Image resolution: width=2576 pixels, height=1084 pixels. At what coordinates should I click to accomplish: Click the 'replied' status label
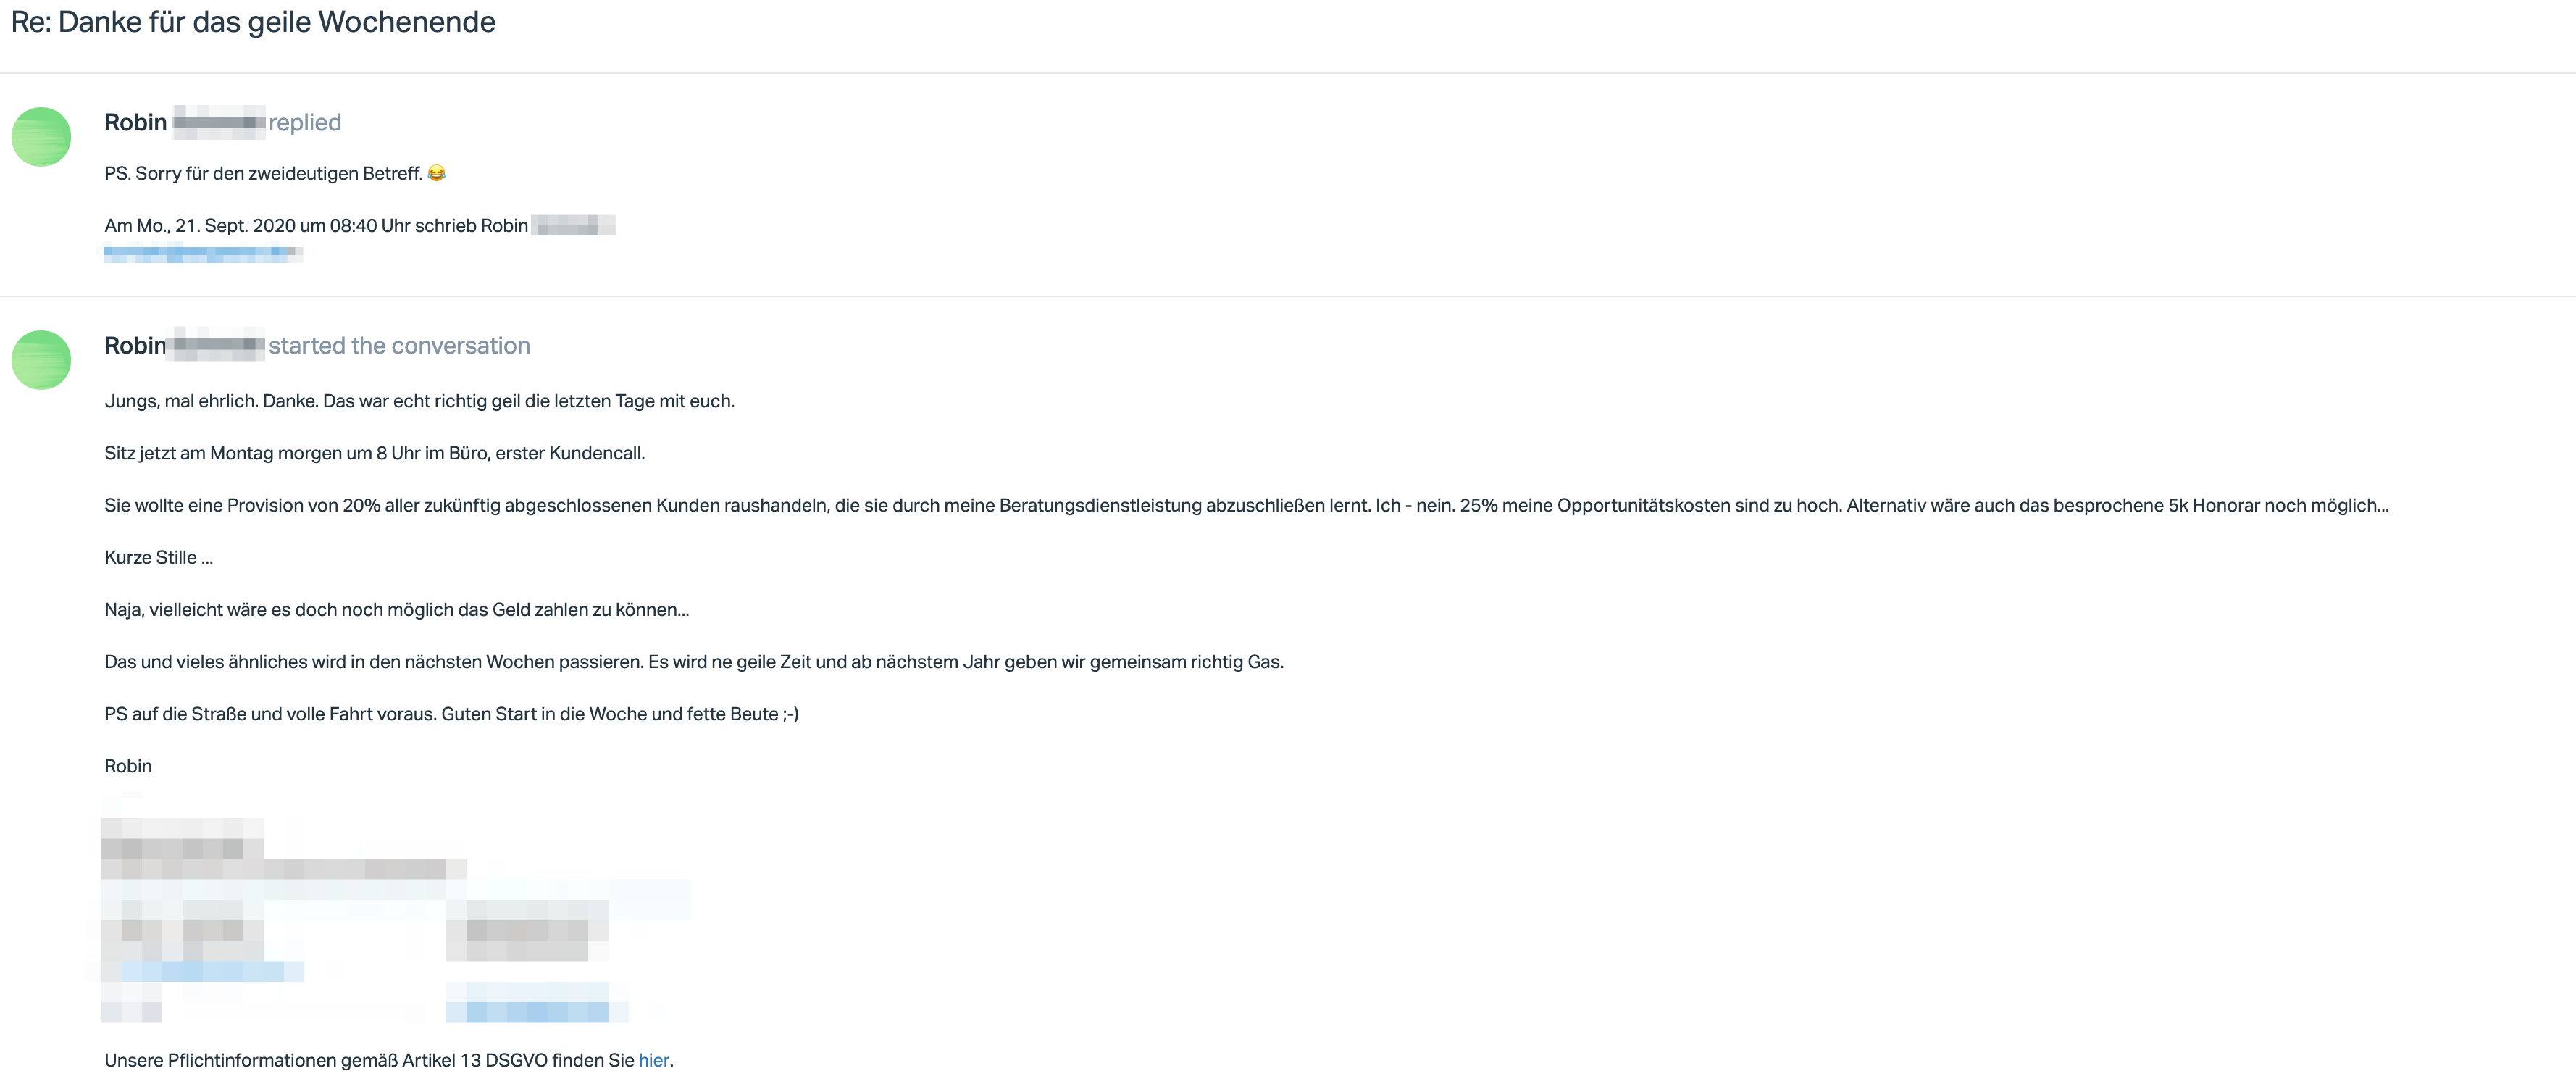point(305,122)
